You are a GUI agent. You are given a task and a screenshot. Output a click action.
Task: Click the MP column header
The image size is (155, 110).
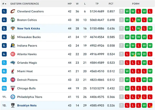pyautogui.click(x=69, y=4)
